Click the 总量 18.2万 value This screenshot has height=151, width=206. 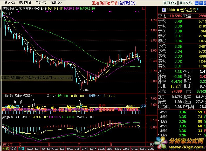click(x=176, y=86)
